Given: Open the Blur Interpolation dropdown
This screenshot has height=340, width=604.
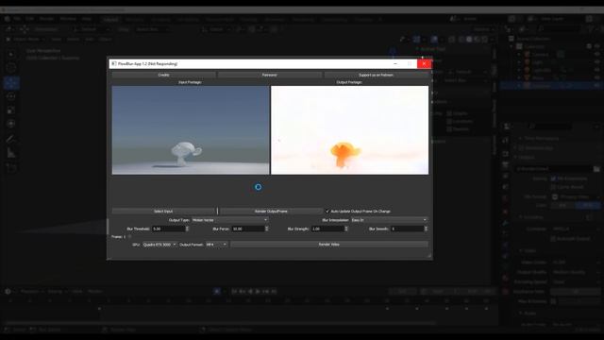Looking at the screenshot, I should pos(389,220).
